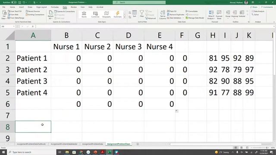Open Data Analysis tool

point(258,11)
